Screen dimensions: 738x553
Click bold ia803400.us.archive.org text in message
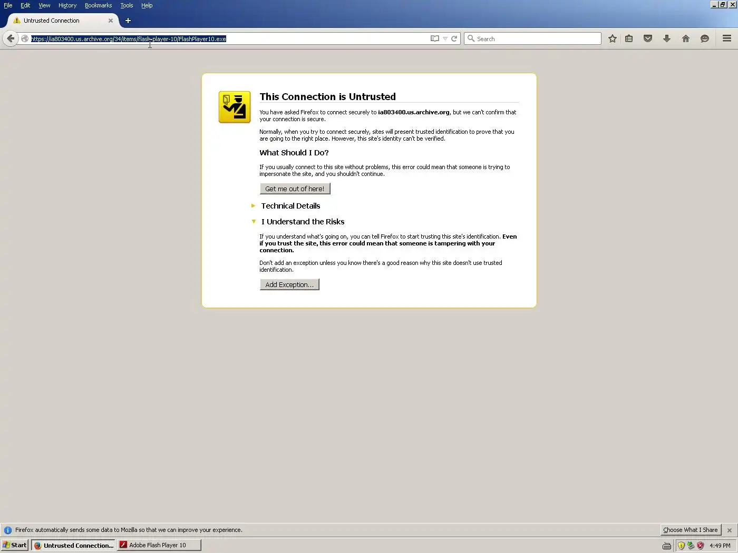click(x=414, y=112)
